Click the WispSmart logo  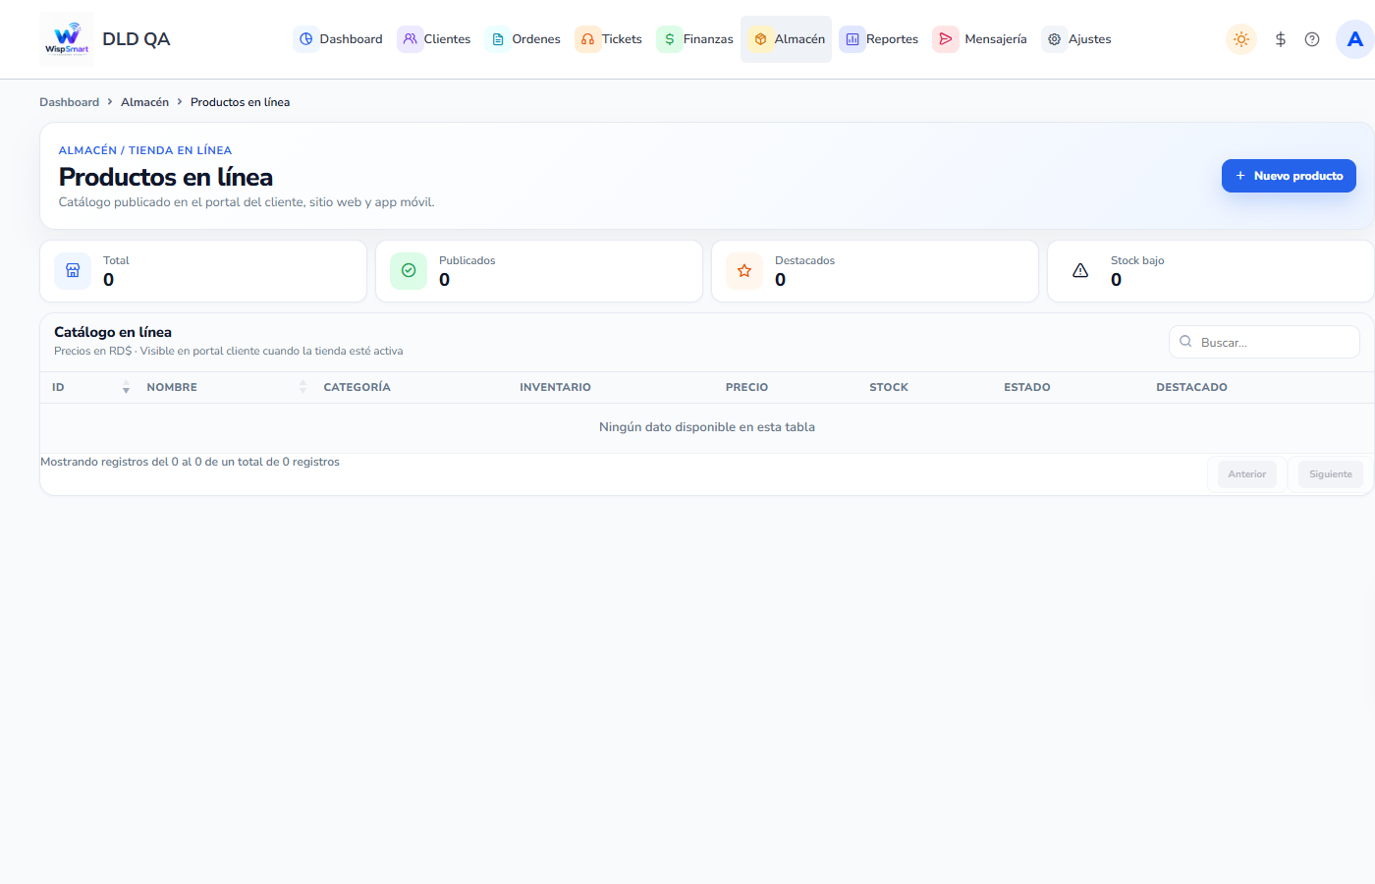click(x=67, y=39)
